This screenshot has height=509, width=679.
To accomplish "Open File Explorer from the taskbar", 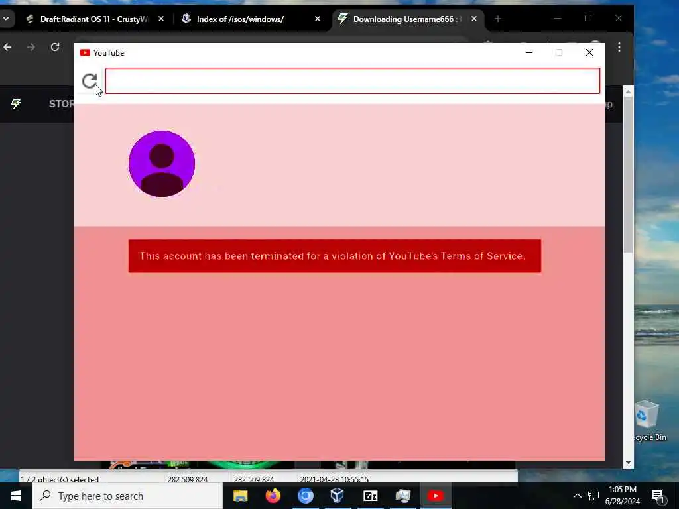I will coord(240,496).
